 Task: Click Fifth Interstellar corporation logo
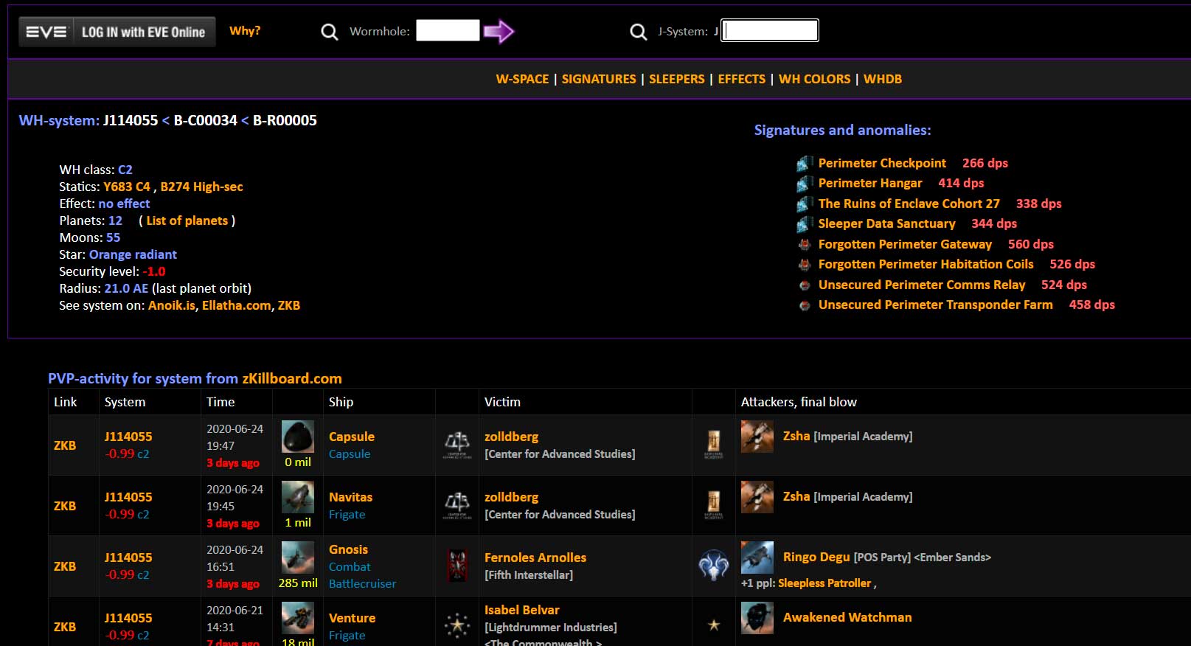[x=457, y=566]
